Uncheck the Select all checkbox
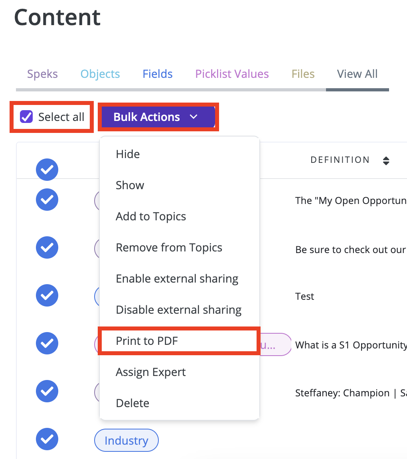Viewport: 407px width, 459px height. (26, 117)
